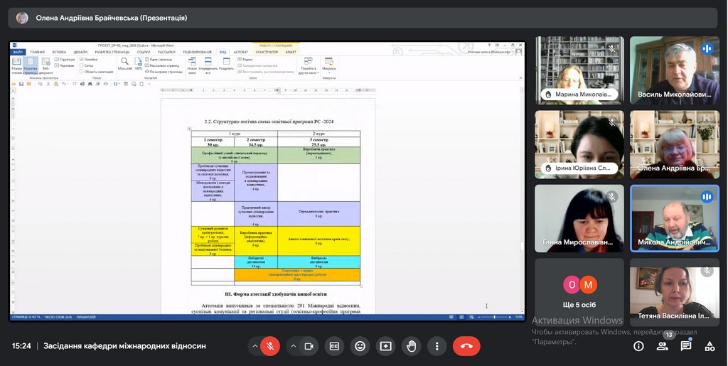This screenshot has width=728, height=366.
Task: Toggle the Линейка checkbox
Action: pos(82,60)
